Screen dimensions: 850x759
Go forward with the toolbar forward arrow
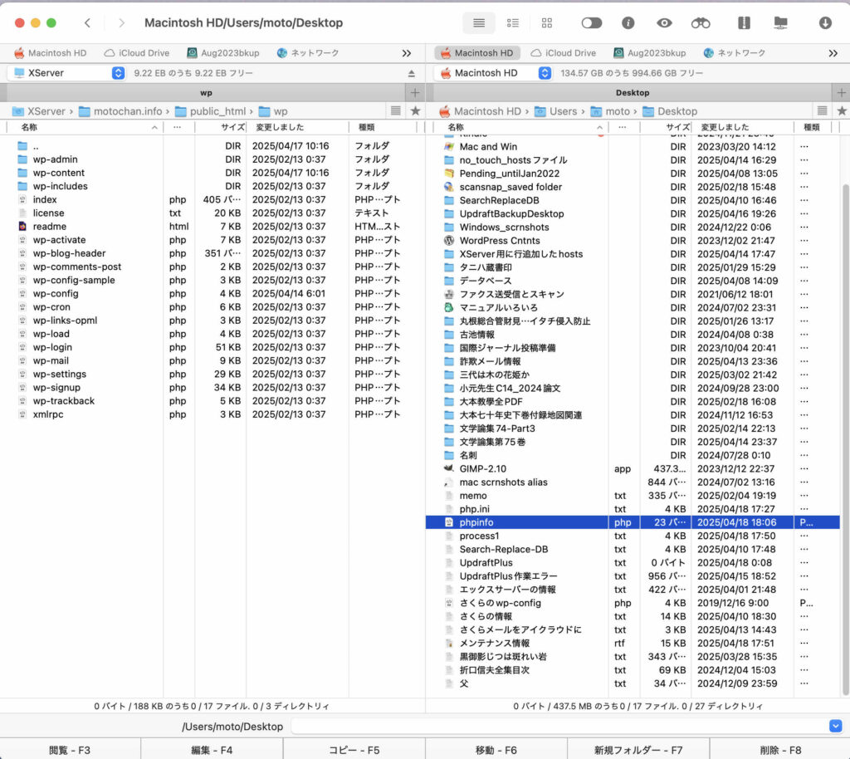pyautogui.click(x=121, y=22)
